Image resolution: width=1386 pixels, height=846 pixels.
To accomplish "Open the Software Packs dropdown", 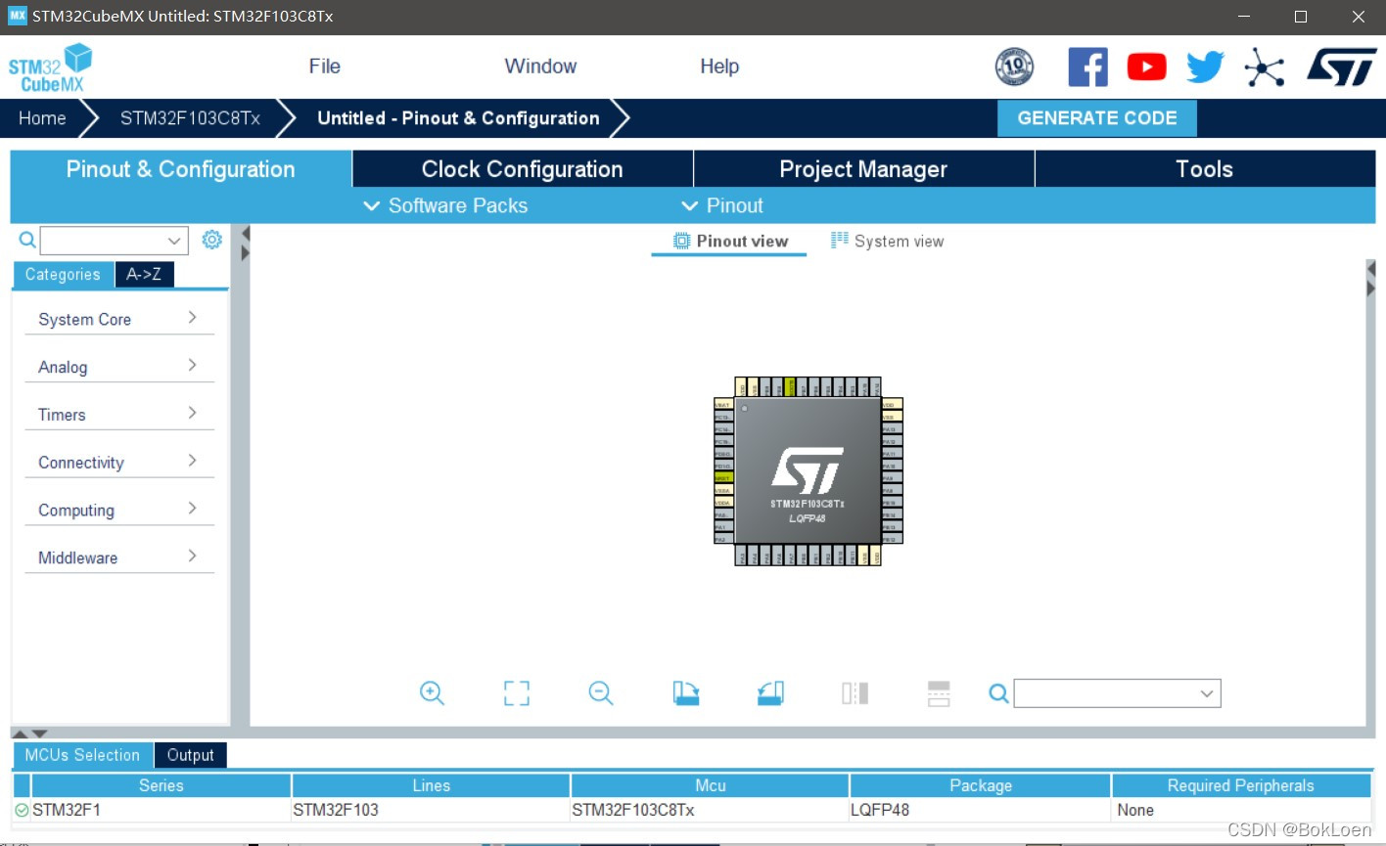I will 445,205.
